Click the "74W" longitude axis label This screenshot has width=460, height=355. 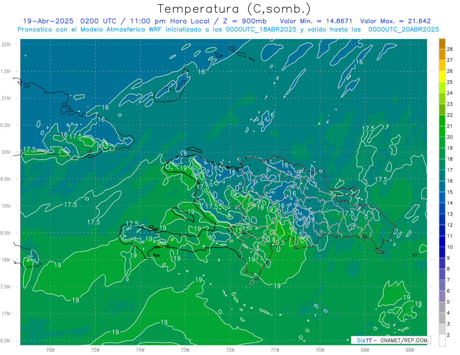pos(140,349)
